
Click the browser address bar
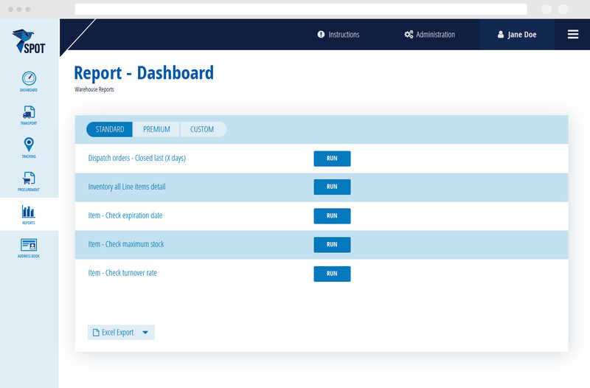[301, 10]
